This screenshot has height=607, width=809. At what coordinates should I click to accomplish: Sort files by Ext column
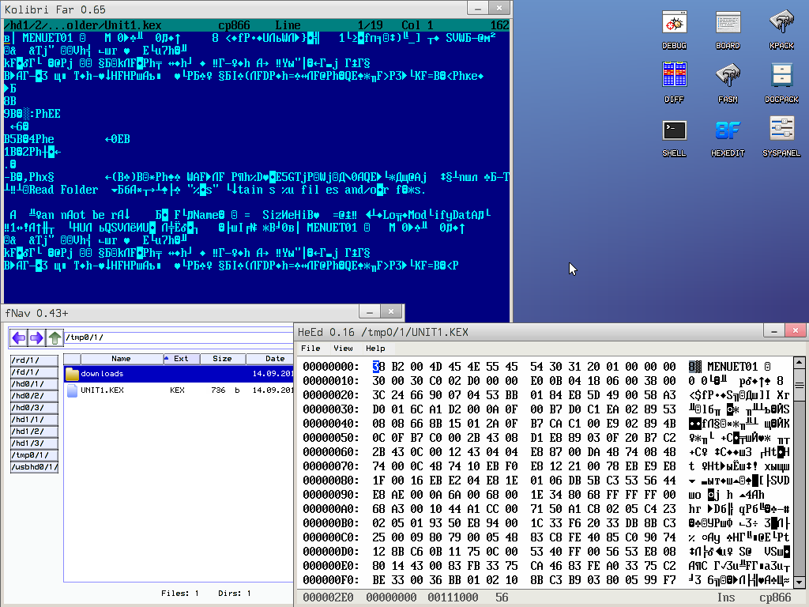pyautogui.click(x=181, y=359)
